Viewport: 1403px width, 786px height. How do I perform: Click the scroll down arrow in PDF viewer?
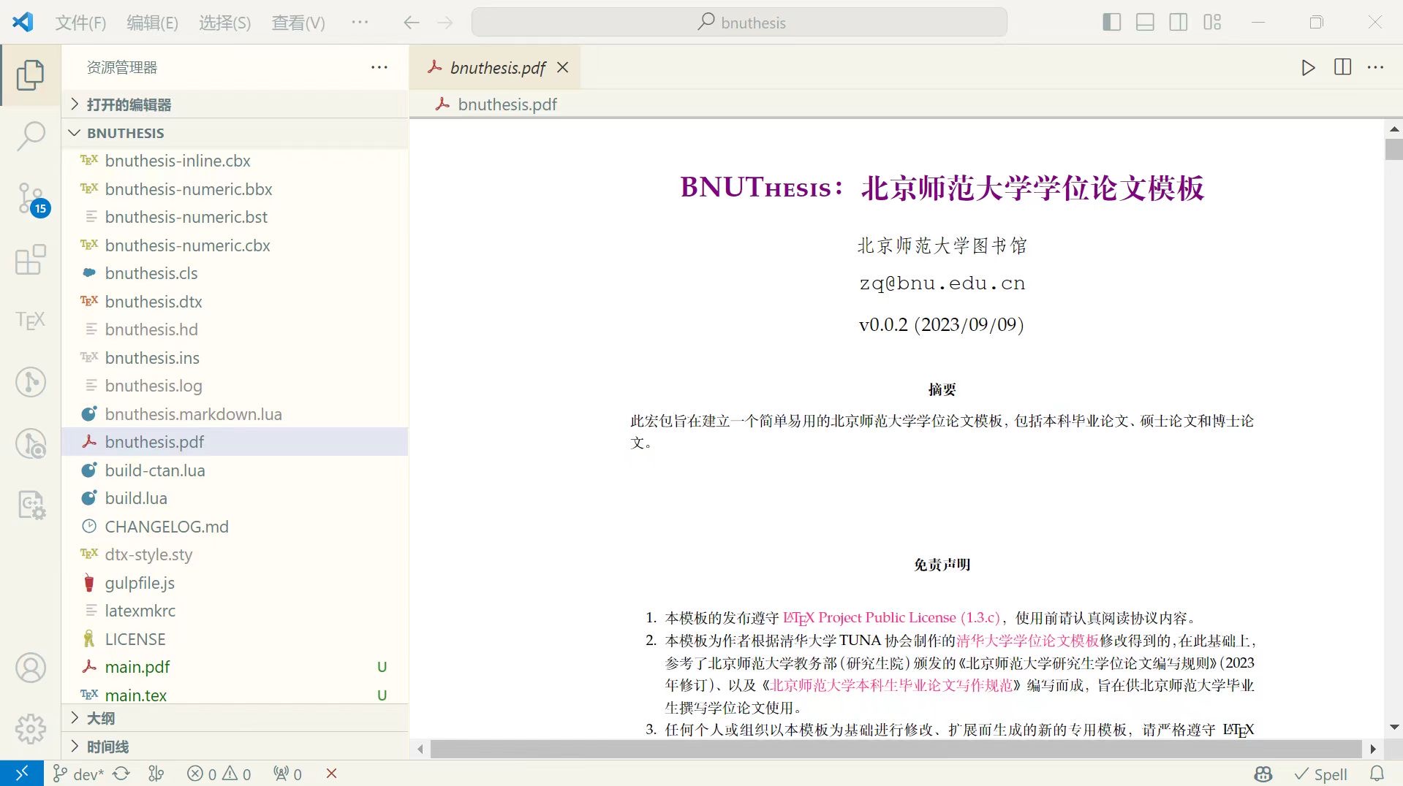(x=1393, y=727)
